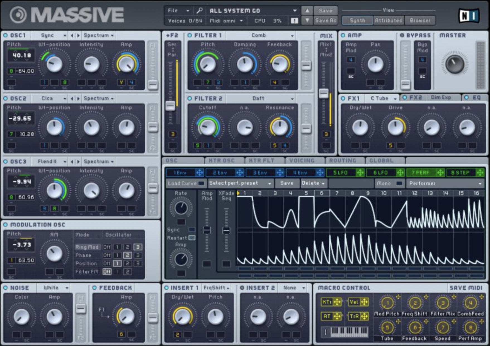The width and height of the screenshot is (490, 346).
Task: Click the 7 PERF drag crosshair icon
Action: pos(440,172)
